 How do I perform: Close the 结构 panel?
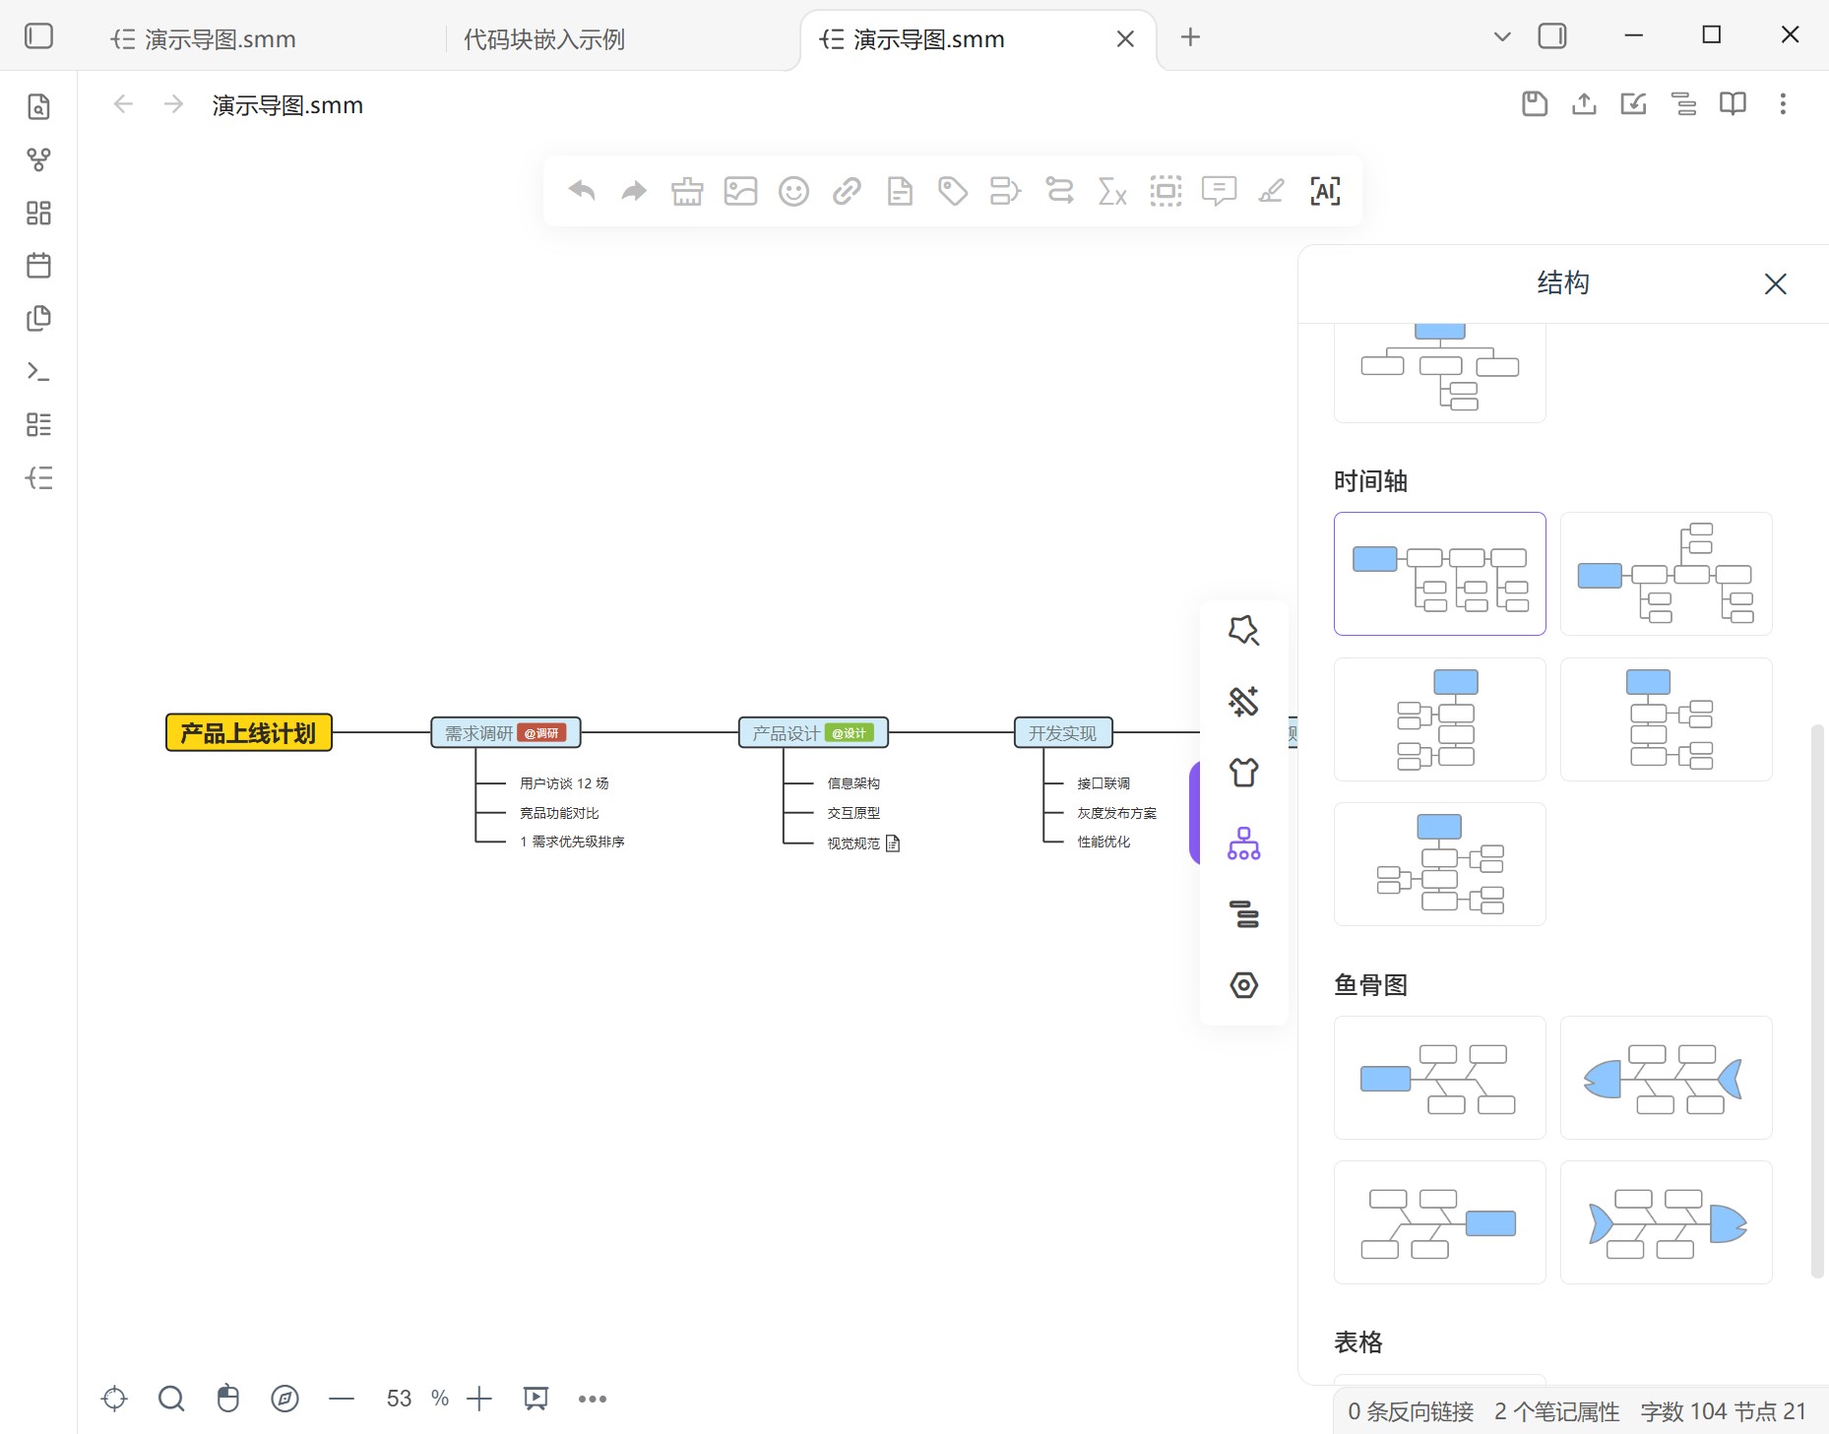(x=1776, y=283)
